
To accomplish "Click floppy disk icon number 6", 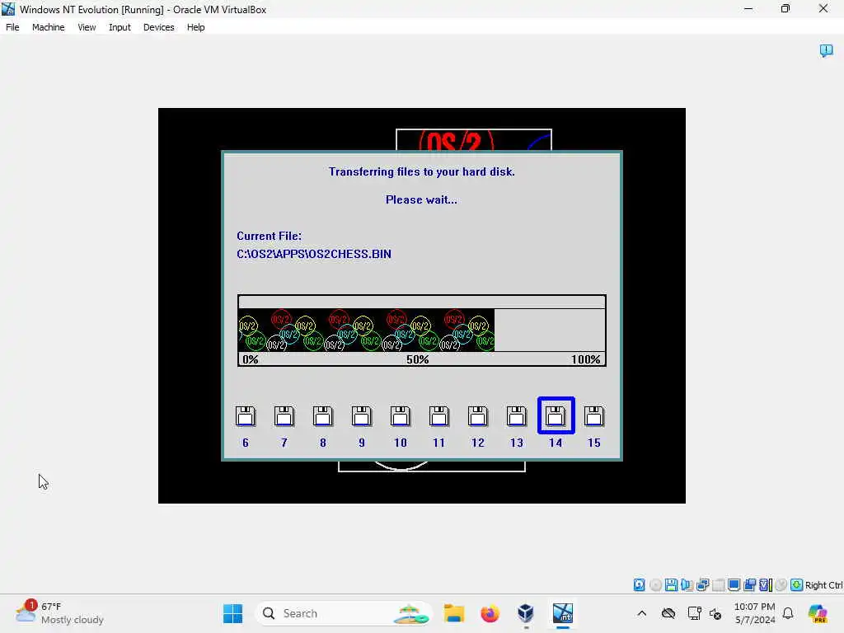I will pyautogui.click(x=246, y=416).
